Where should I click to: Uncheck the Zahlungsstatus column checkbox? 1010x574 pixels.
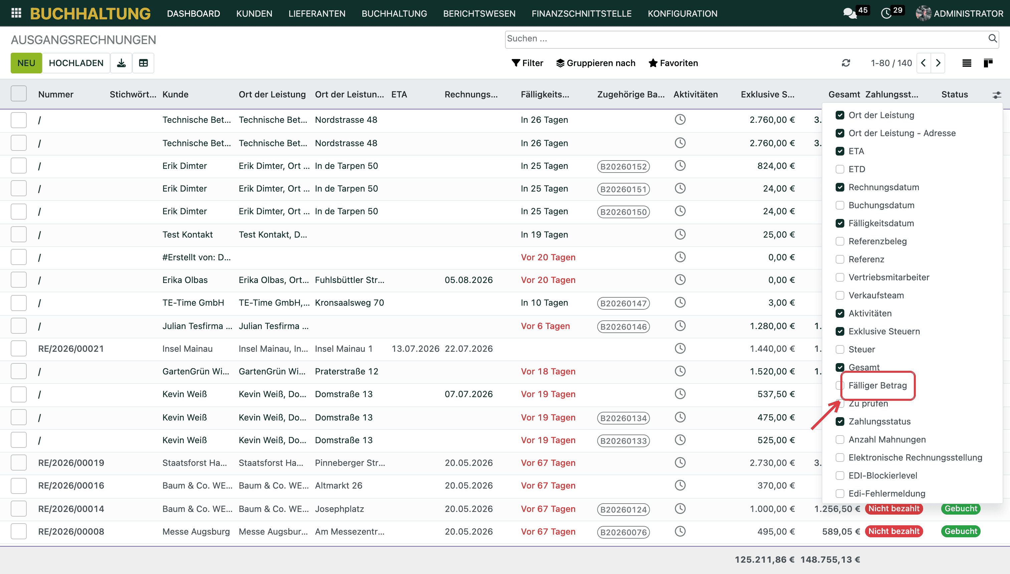click(x=840, y=421)
